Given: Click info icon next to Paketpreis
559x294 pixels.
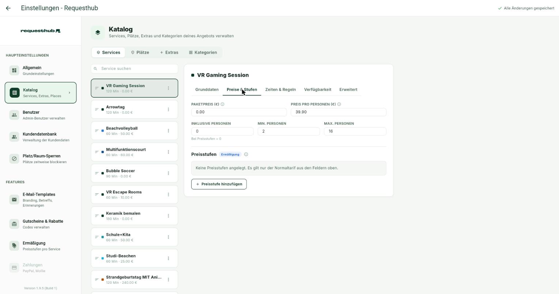Looking at the screenshot, I should [x=222, y=104].
